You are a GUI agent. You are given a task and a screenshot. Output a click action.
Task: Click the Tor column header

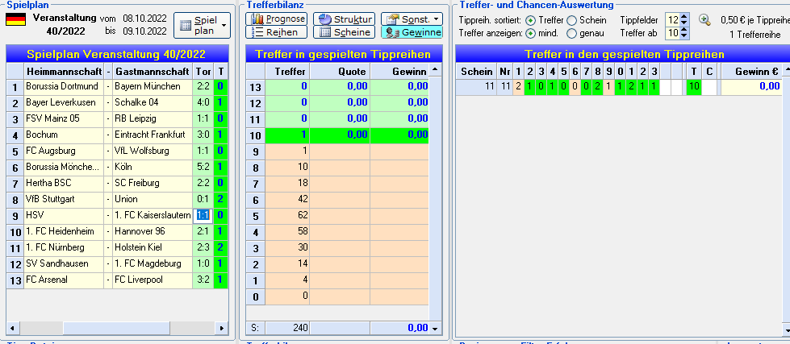pyautogui.click(x=203, y=71)
